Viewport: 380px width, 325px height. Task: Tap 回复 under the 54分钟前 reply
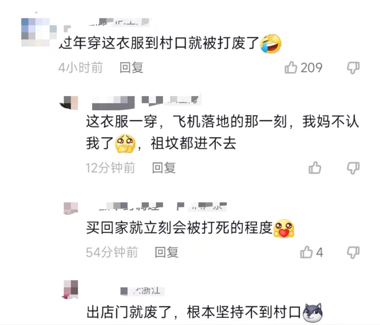(x=166, y=252)
